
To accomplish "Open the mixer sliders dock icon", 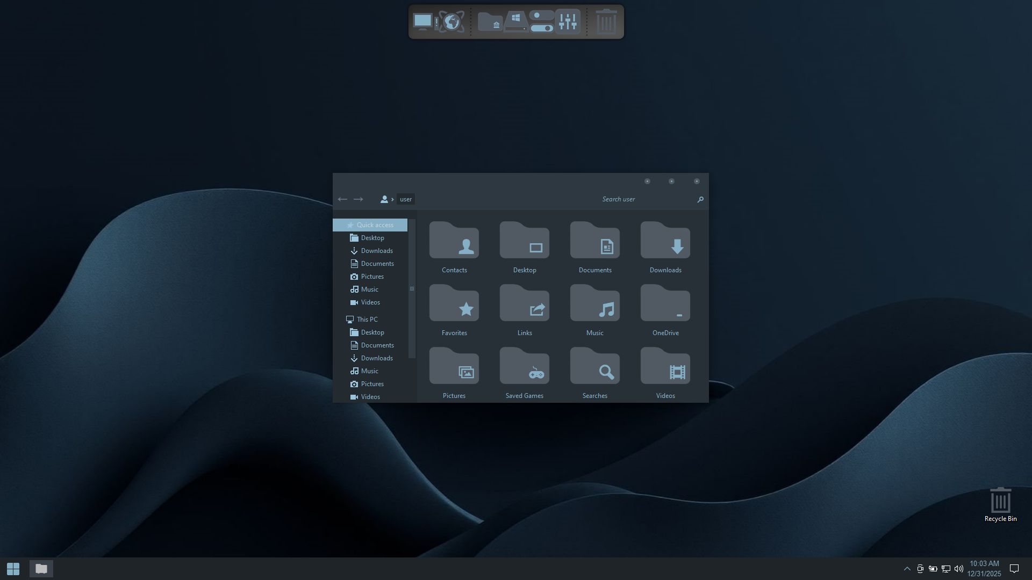I will click(x=568, y=21).
